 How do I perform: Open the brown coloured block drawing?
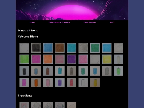click(60, 48)
